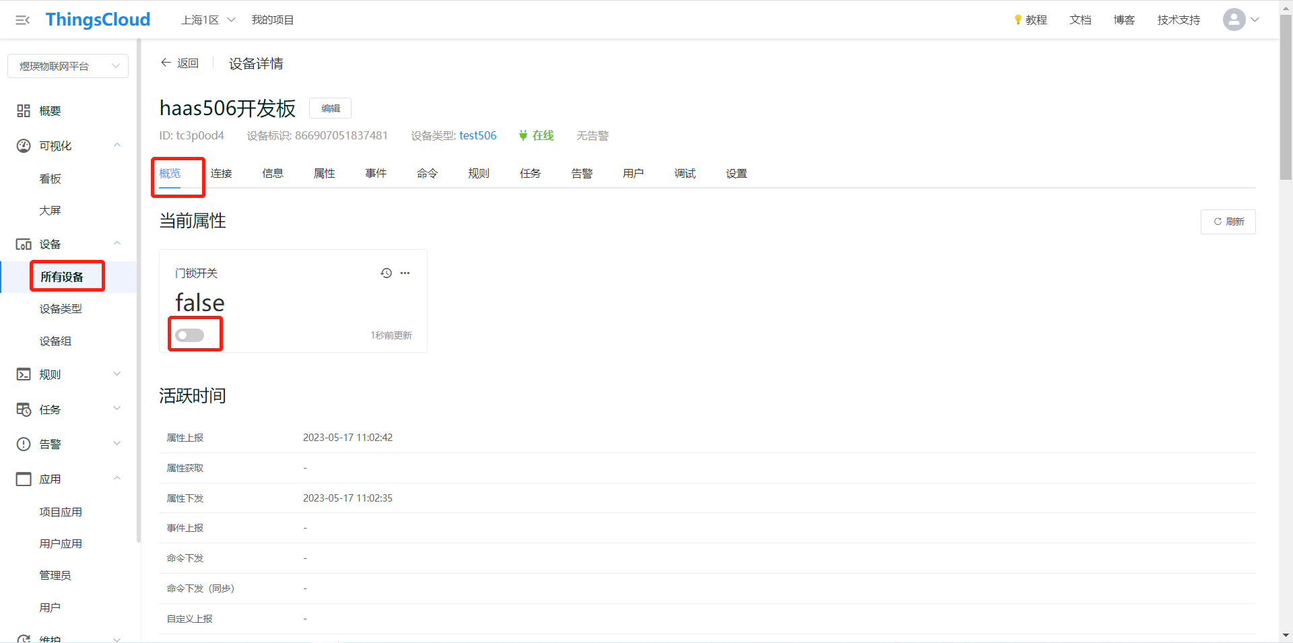This screenshot has height=643, width=1293.
Task: Click the 概要 overview icon in sidebar
Action: coord(24,111)
